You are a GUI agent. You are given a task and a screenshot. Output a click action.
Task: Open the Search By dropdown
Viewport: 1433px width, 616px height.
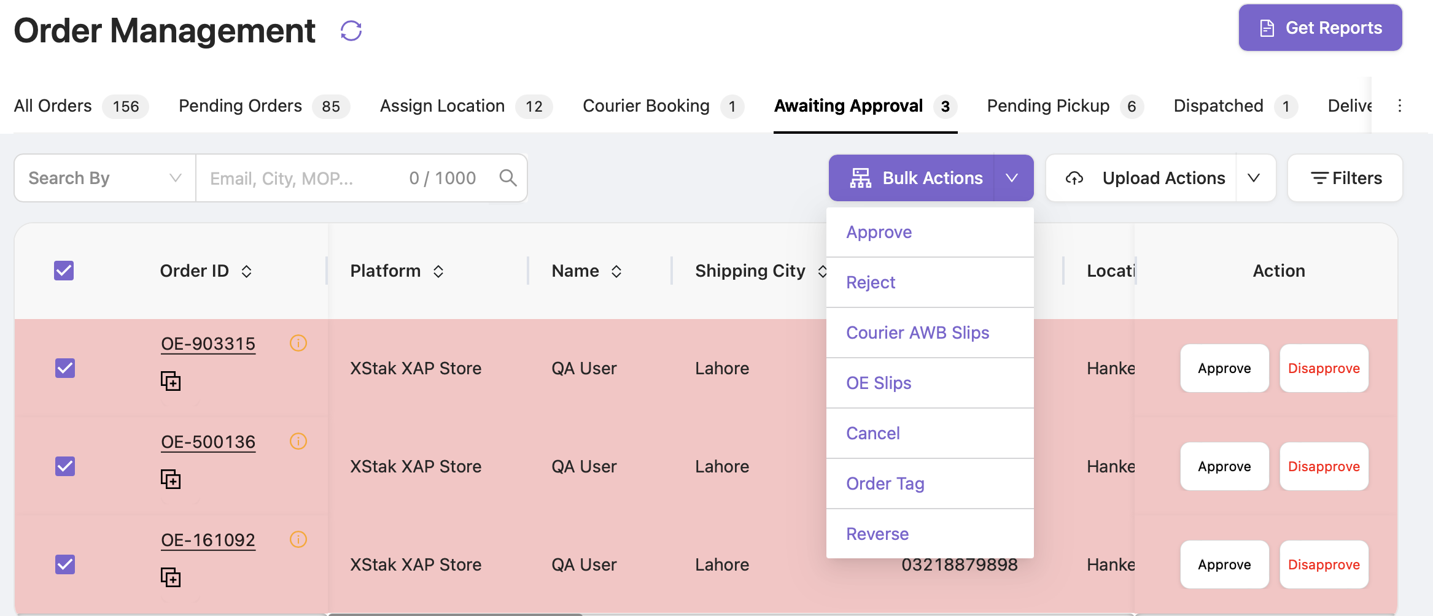click(105, 178)
